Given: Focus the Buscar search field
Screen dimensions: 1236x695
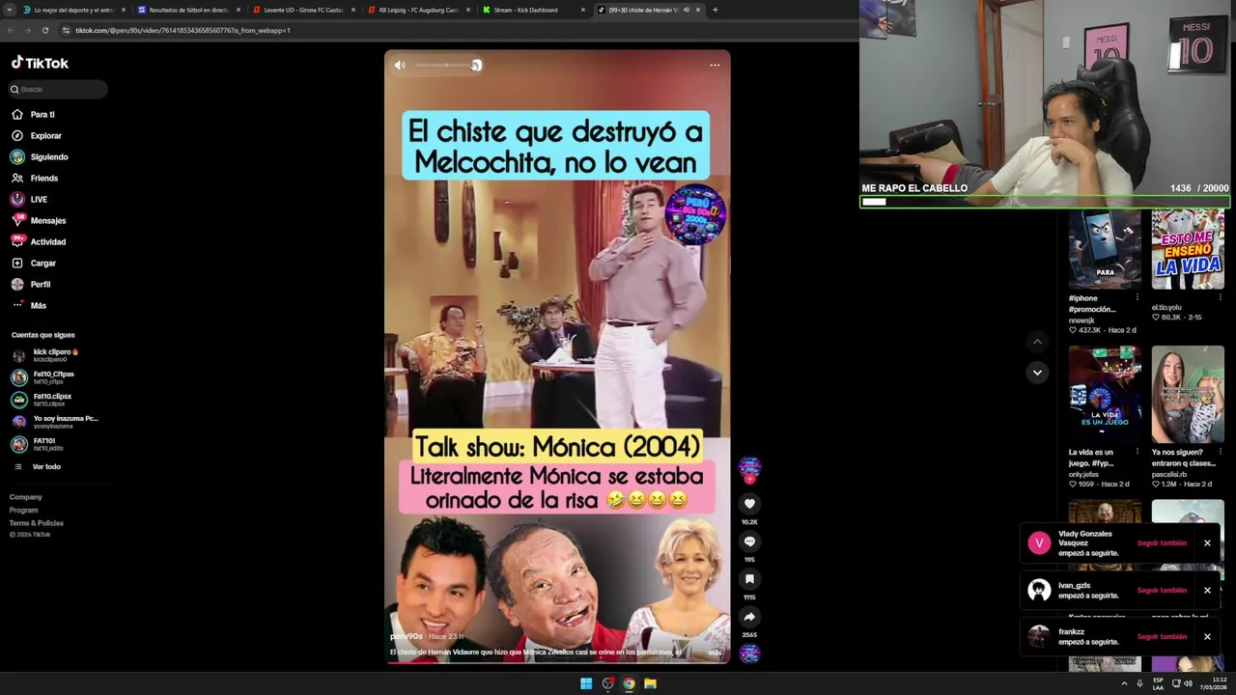Looking at the screenshot, I should [x=58, y=89].
